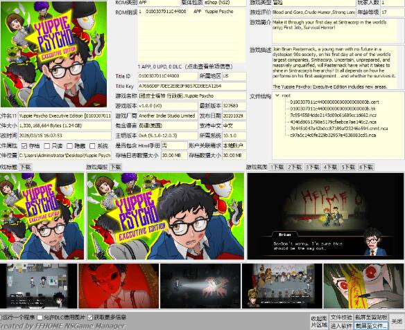Select the 4346d806...c2.nca tree entry
Viewport: 405px width, 330px height.
[x=333, y=122]
